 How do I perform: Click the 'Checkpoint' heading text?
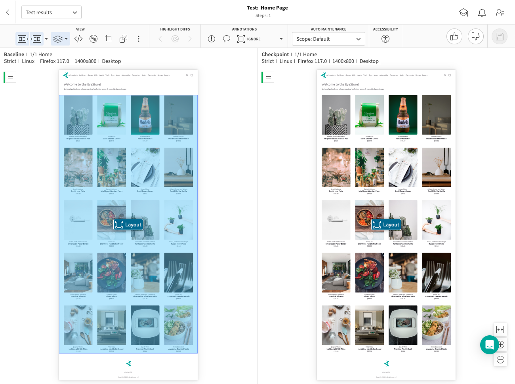coord(275,54)
